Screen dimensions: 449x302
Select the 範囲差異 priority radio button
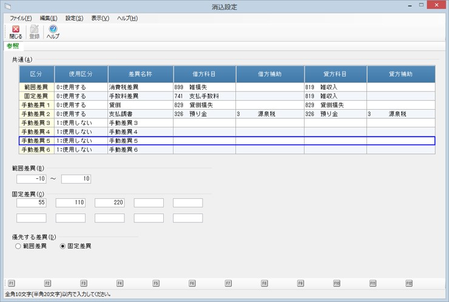tap(18, 246)
